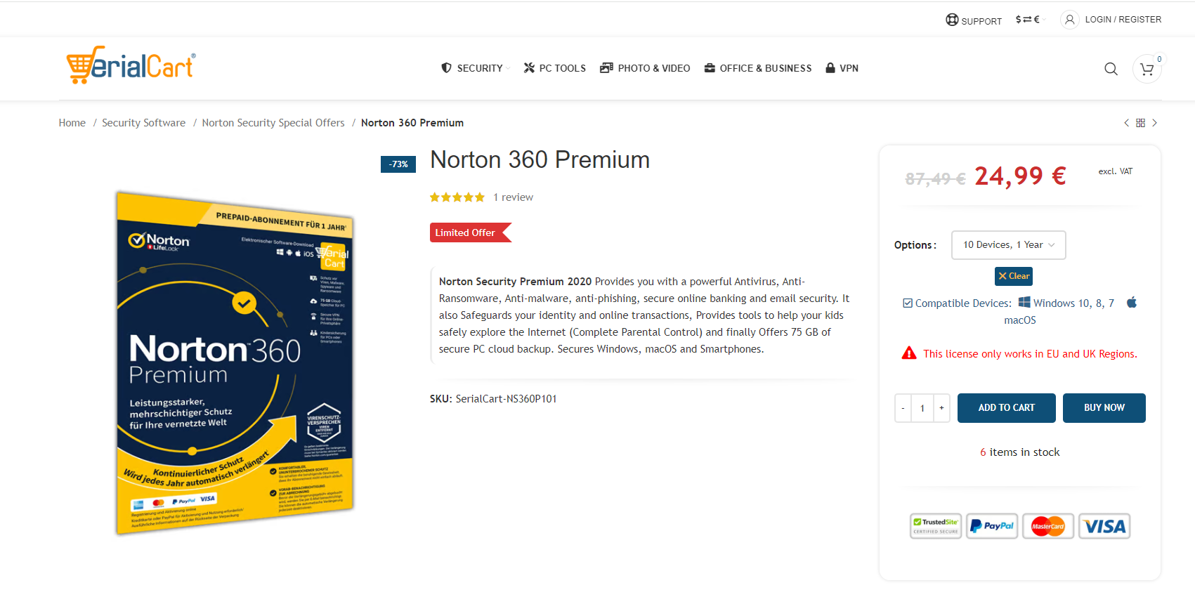The width and height of the screenshot is (1195, 590).
Task: Go to the next product arrow
Action: click(x=1154, y=123)
